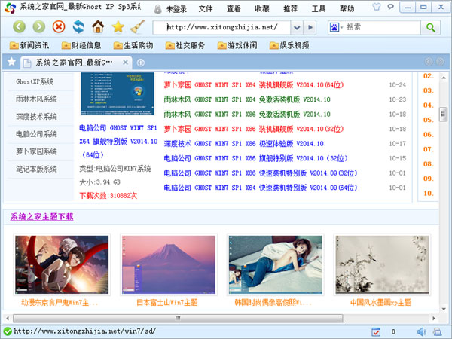The height and width of the screenshot is (339, 452).
Task: Click the back navigation arrow
Action: tap(20, 27)
